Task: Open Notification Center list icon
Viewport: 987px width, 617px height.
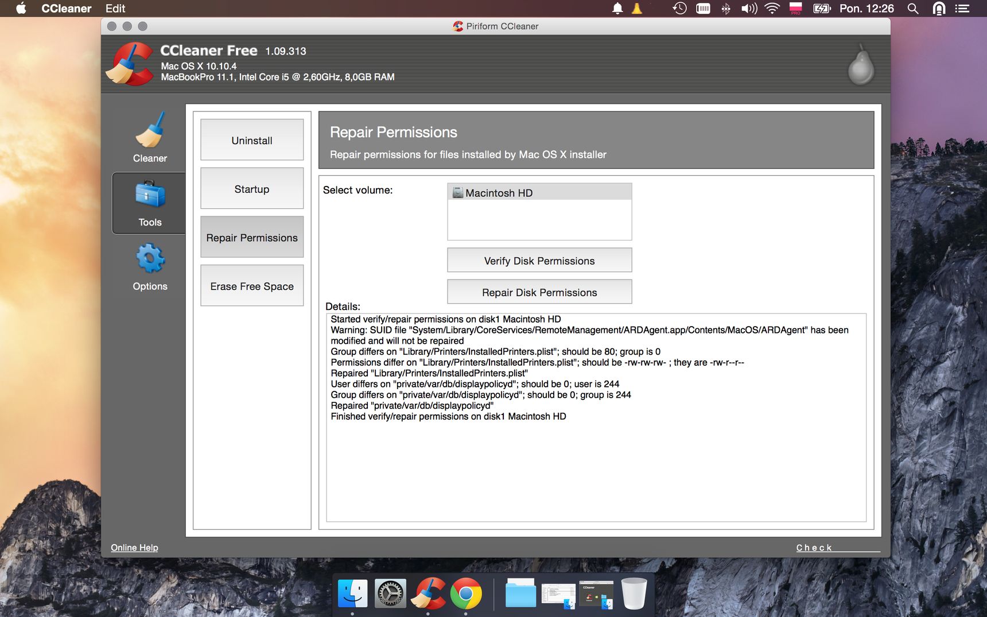Action: coord(962,8)
